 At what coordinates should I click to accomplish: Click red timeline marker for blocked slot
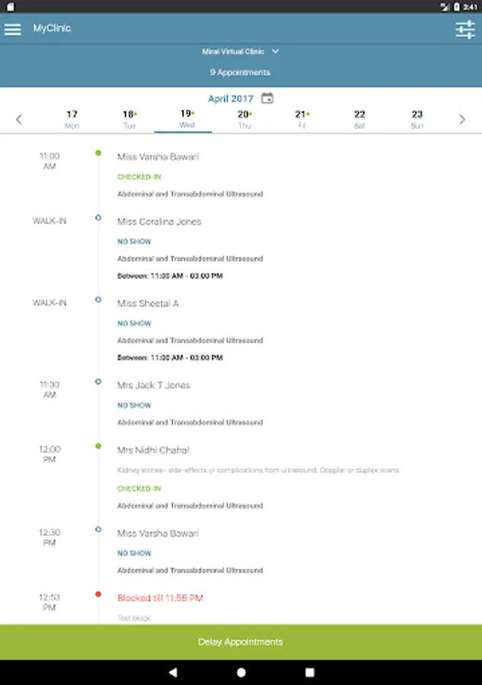(98, 594)
